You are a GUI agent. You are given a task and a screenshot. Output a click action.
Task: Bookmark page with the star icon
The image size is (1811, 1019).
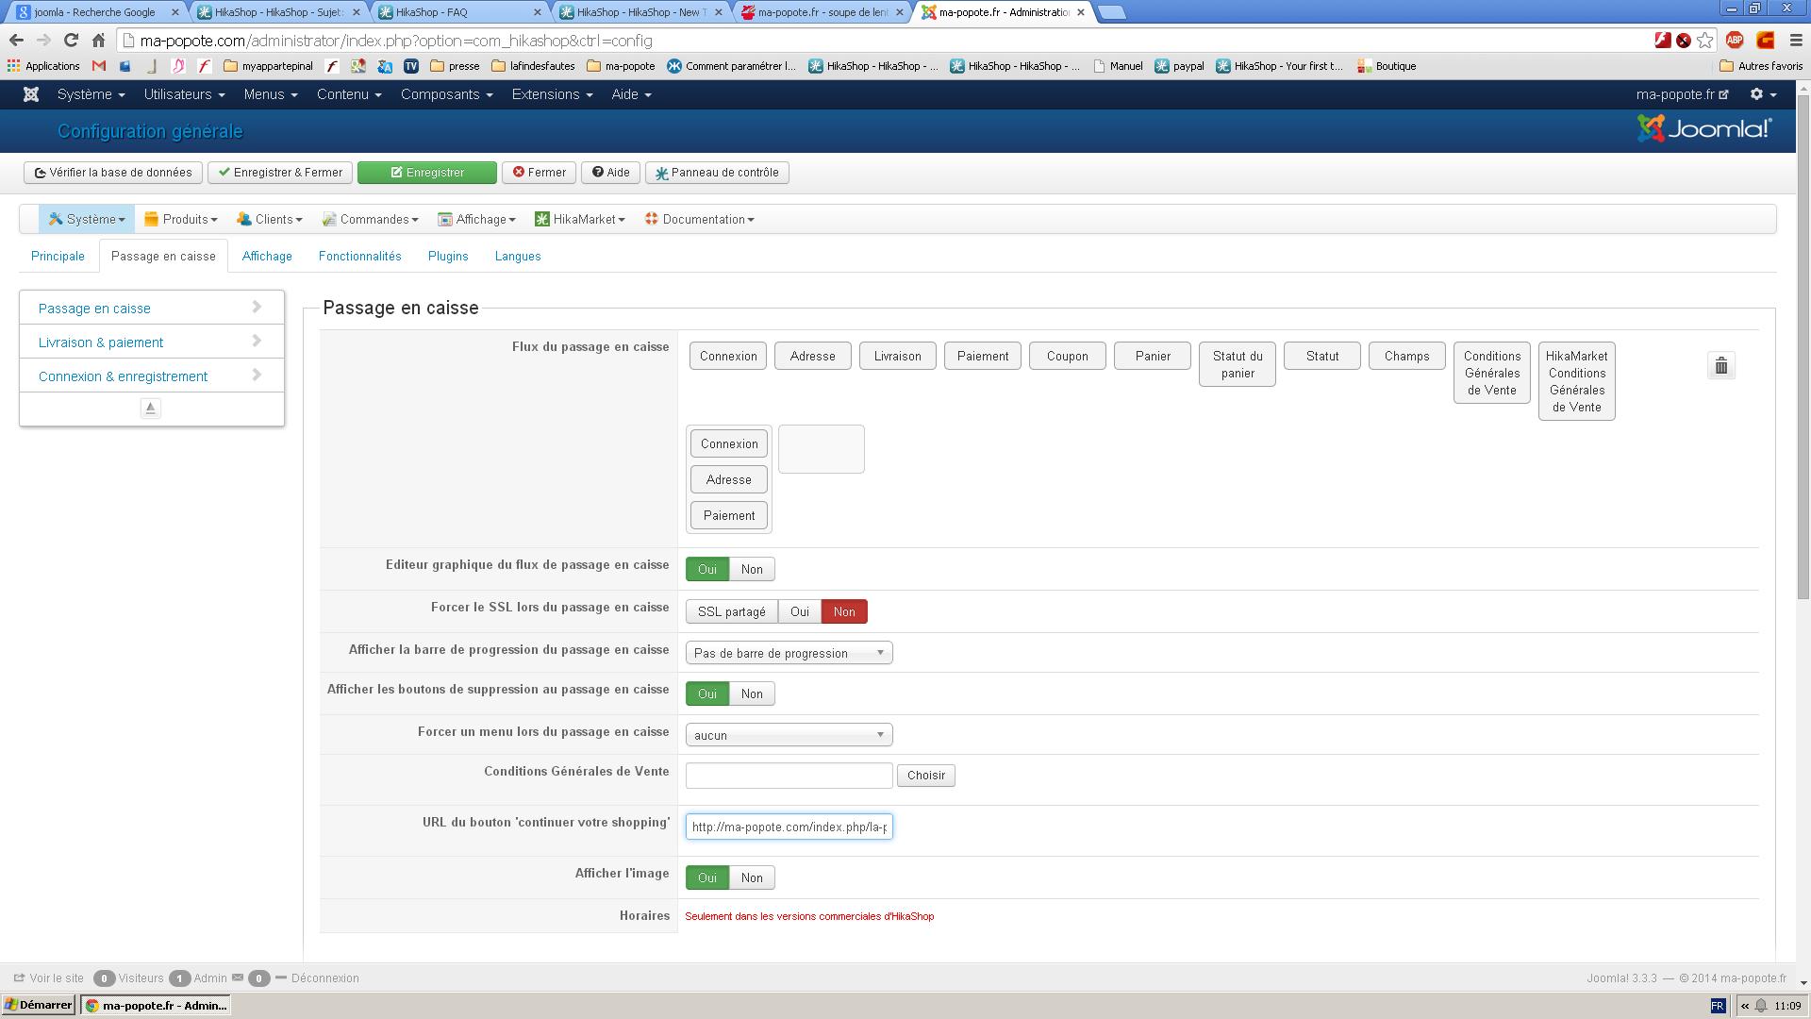pyautogui.click(x=1704, y=41)
